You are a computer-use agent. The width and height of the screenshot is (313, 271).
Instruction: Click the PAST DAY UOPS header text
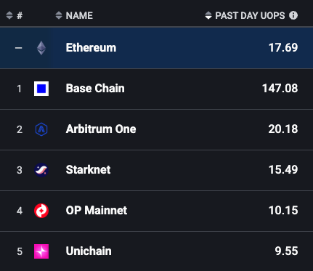tap(250, 15)
